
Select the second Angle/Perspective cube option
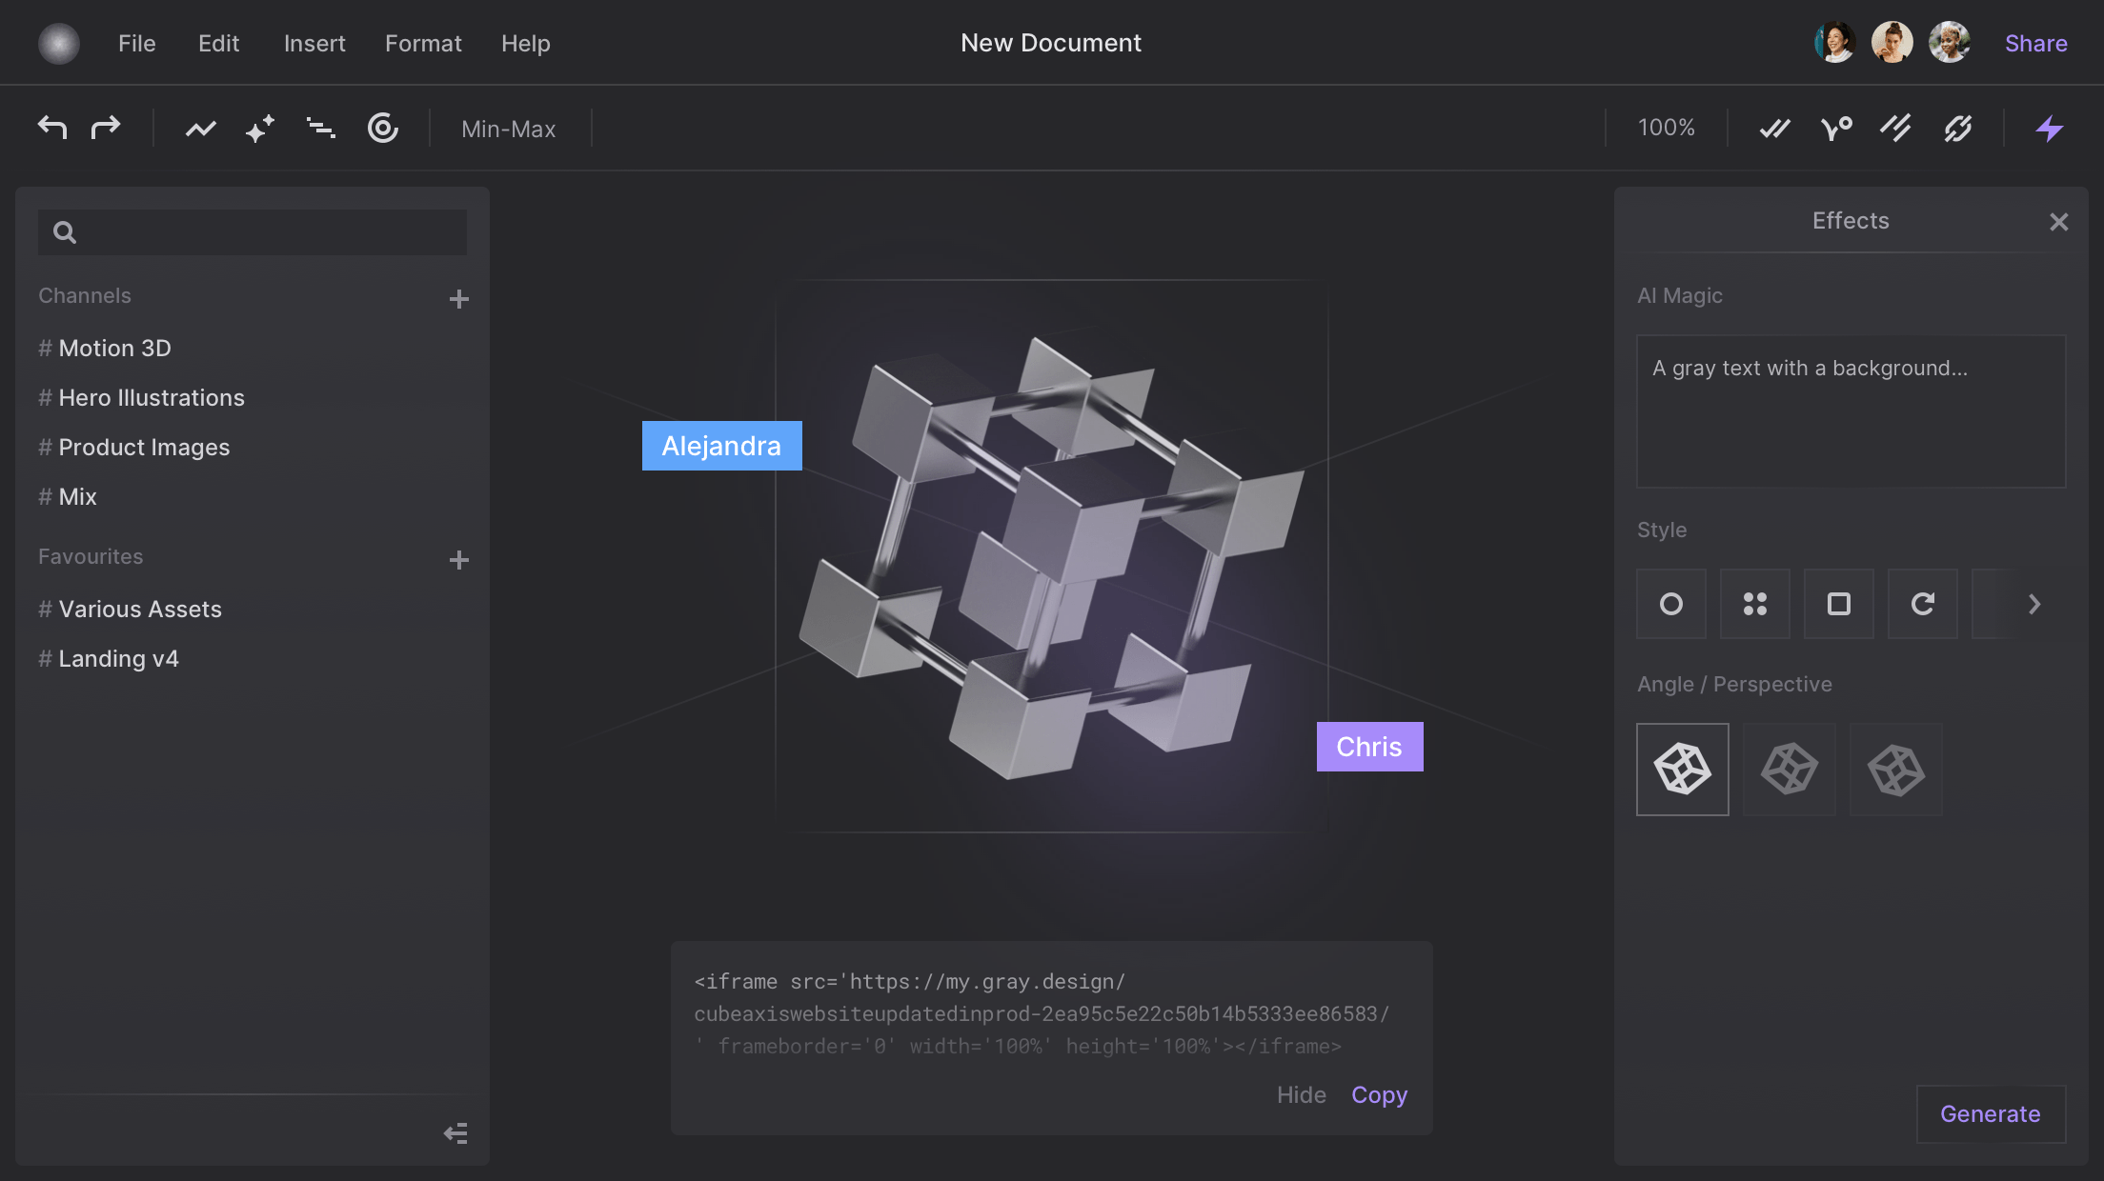pyautogui.click(x=1789, y=769)
